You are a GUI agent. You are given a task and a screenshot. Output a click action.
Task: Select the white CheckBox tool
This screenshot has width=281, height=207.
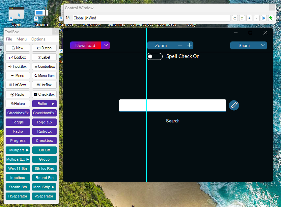coord(44,94)
